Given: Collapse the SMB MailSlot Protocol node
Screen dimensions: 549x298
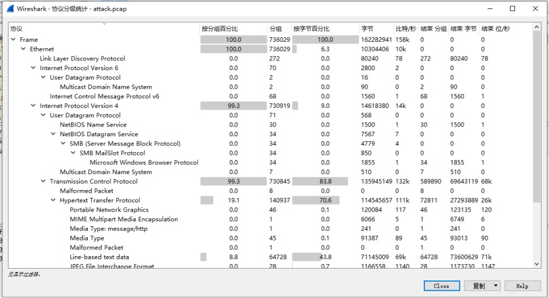Looking at the screenshot, I should coord(73,153).
